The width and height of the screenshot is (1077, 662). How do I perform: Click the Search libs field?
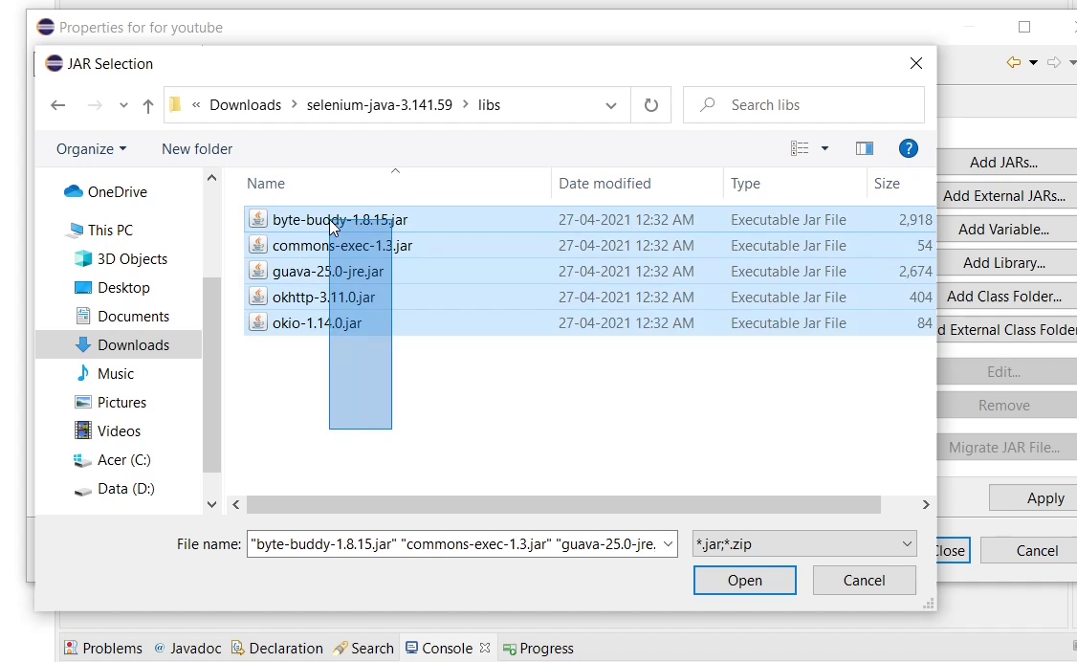(x=803, y=105)
